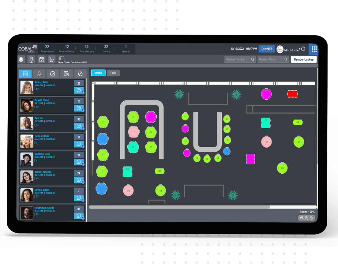The height and width of the screenshot is (264, 338).
Task: Open the checkmark circle filter icon
Action: (x=53, y=74)
